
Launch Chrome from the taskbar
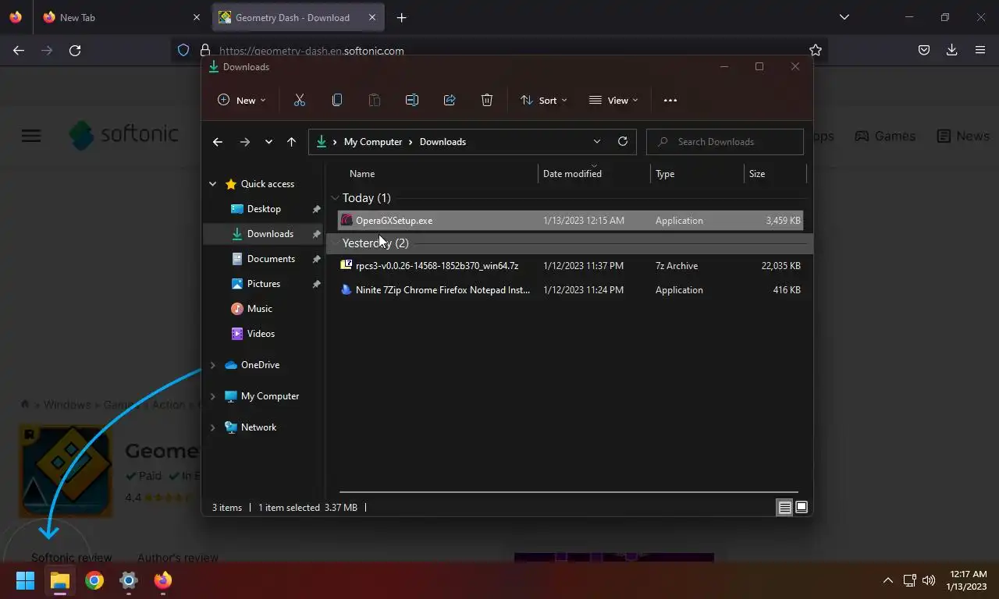coord(94,580)
